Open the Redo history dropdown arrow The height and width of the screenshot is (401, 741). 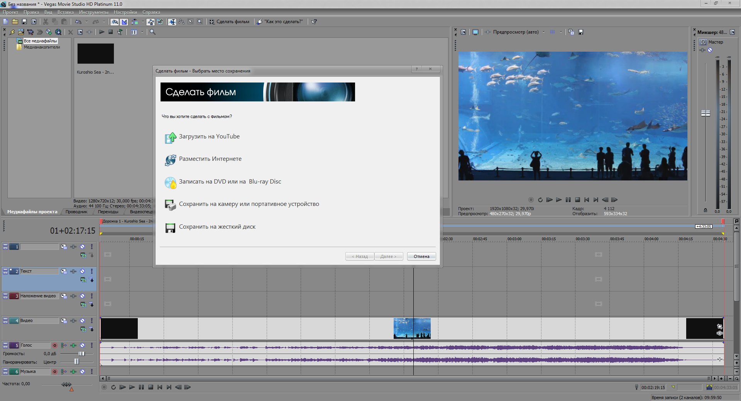tap(104, 22)
